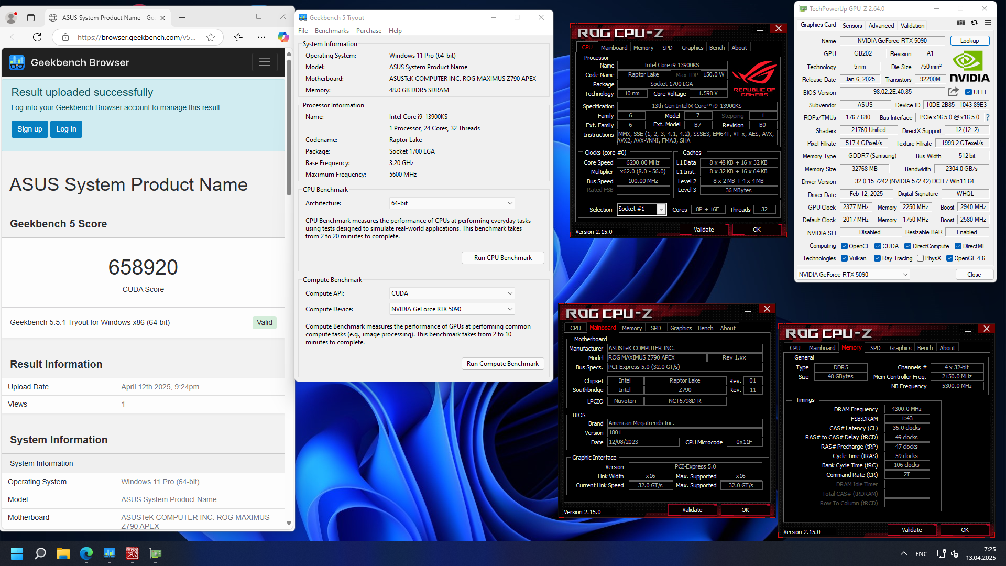This screenshot has width=1006, height=566.
Task: Click the browser page vertical scrollbar thumb
Action: tap(289, 127)
